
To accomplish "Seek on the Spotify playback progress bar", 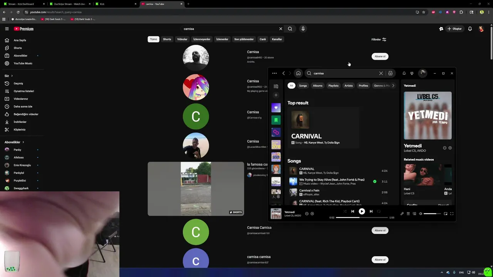I will tap(362, 217).
